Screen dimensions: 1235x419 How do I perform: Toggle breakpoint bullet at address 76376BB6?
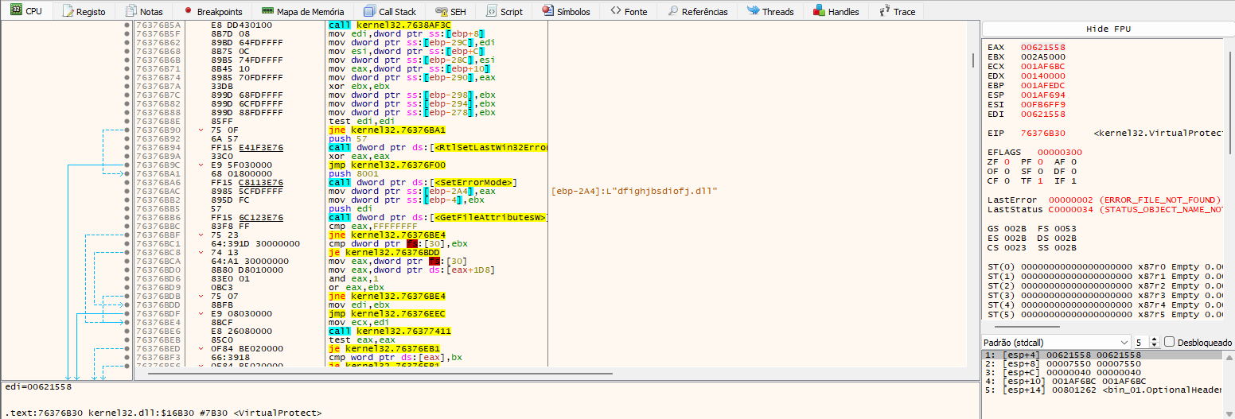pyautogui.click(x=127, y=217)
